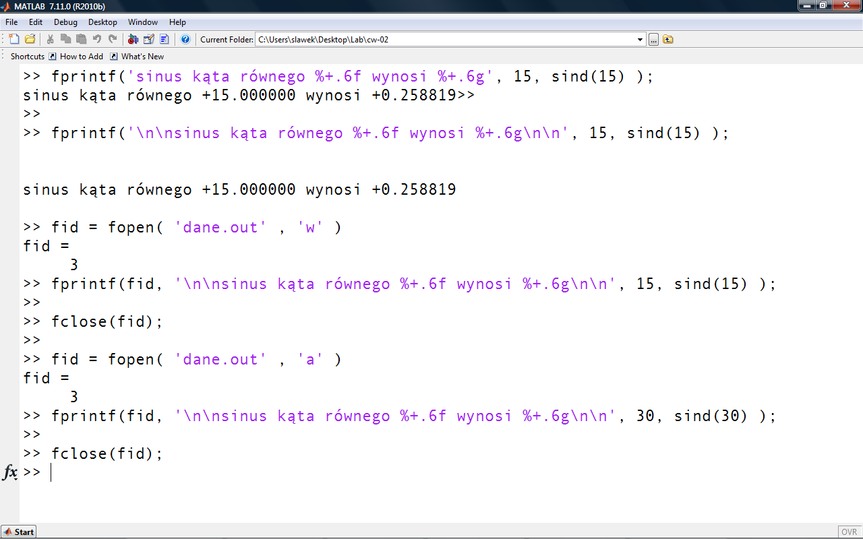Click the fopen line with 'a' mode
The image size is (863, 539).
pyautogui.click(x=182, y=359)
